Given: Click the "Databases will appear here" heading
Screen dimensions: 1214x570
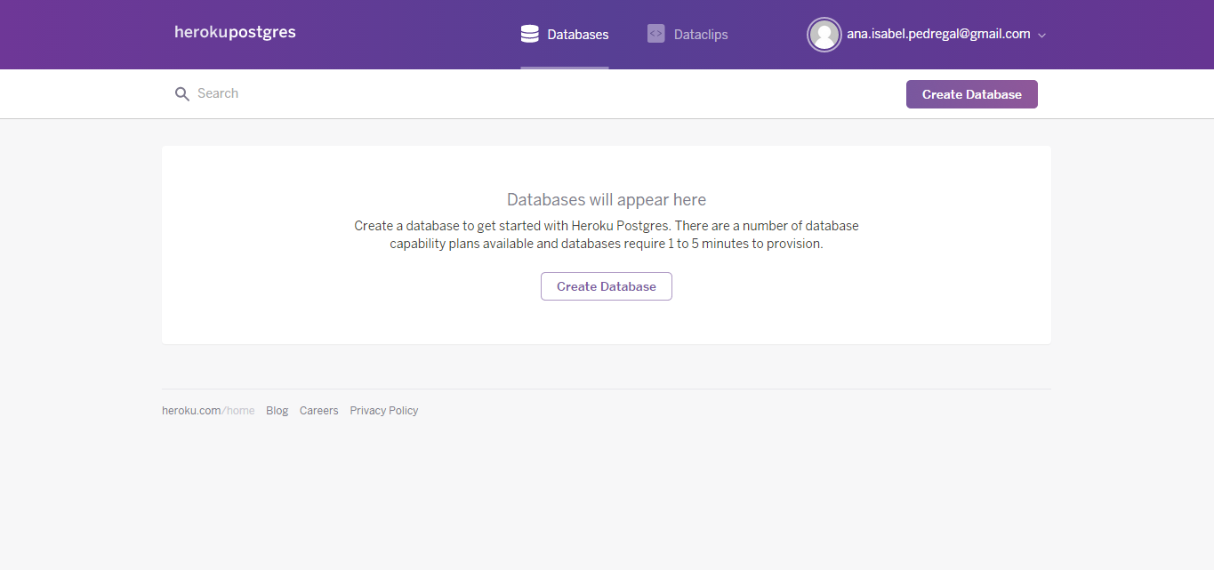Looking at the screenshot, I should click(x=607, y=199).
